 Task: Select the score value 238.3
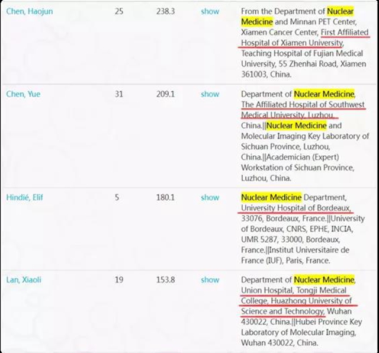click(165, 11)
